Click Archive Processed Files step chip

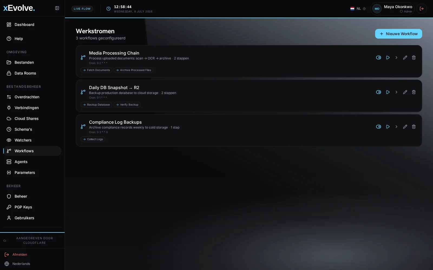pyautogui.click(x=133, y=70)
